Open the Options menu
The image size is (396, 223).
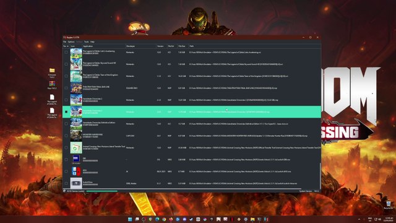point(71,42)
